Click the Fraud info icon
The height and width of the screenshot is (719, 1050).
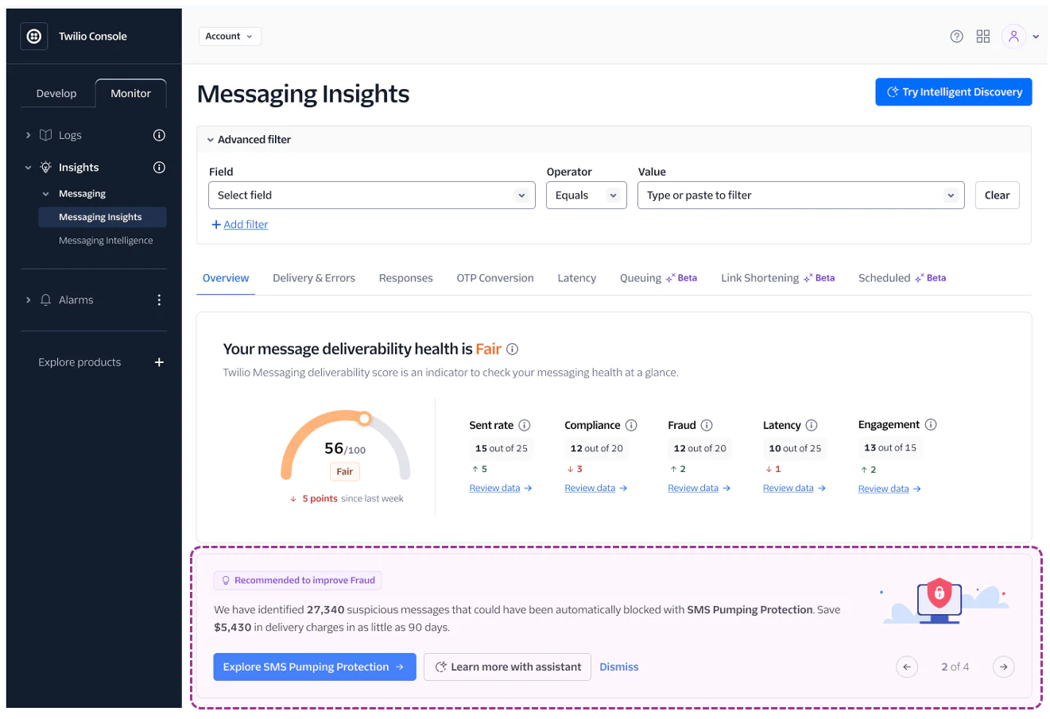tap(707, 426)
